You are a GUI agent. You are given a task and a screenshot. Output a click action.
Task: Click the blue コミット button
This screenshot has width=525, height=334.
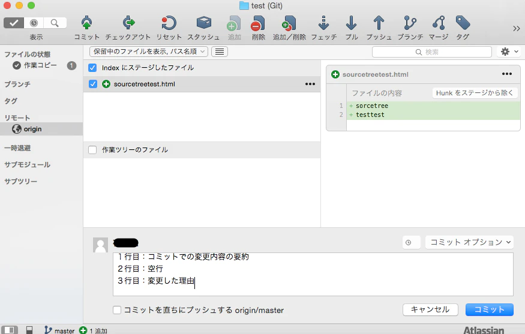point(489,309)
